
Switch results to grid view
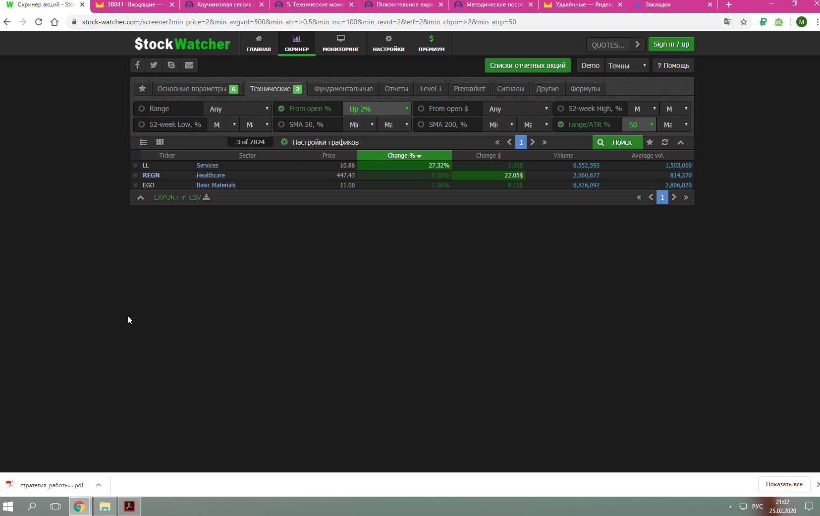tap(160, 142)
